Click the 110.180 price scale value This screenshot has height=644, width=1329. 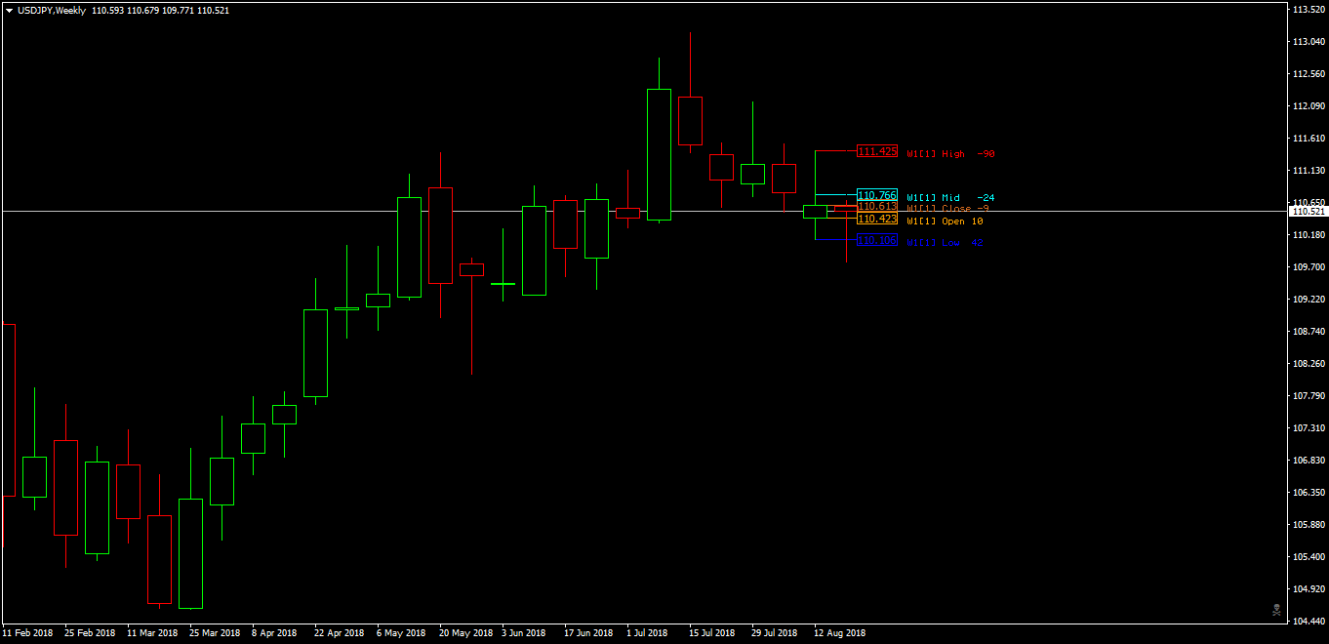coord(1309,235)
